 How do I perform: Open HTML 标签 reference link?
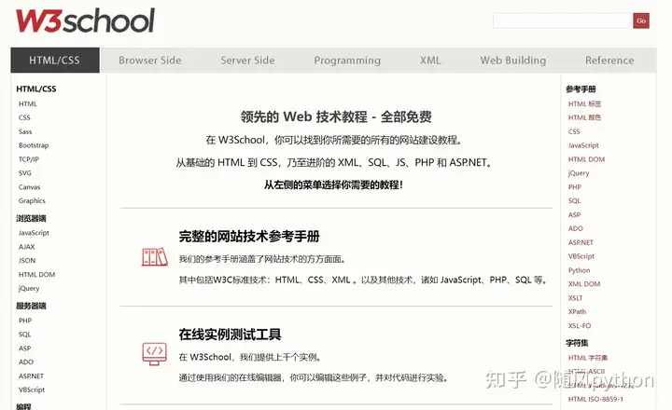pyautogui.click(x=584, y=104)
